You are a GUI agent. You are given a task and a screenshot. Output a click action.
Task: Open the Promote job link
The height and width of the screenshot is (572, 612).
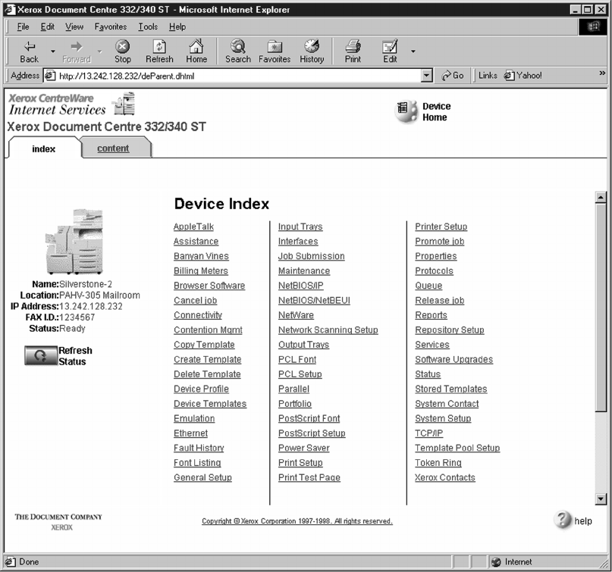440,242
